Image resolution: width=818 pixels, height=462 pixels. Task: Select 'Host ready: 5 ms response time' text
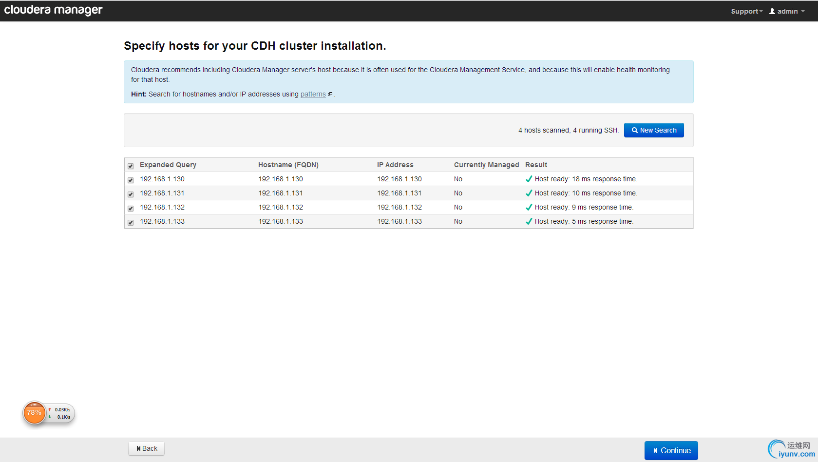click(584, 221)
